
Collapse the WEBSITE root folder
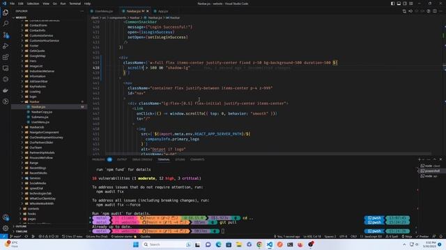click(21, 17)
